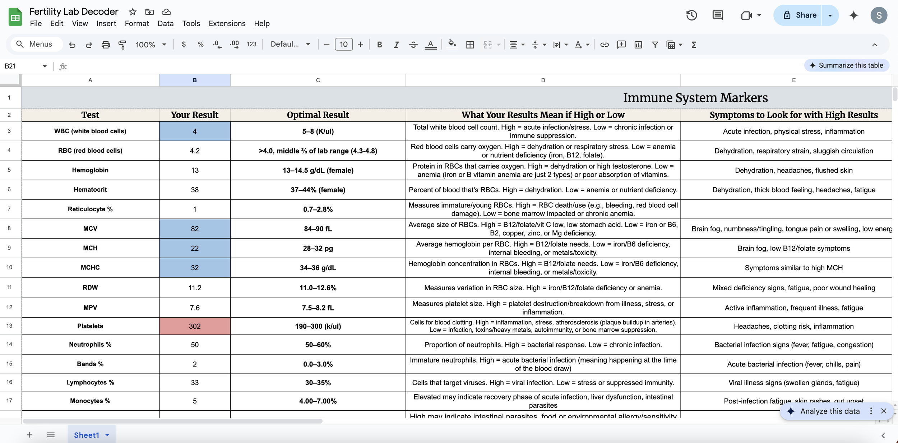This screenshot has width=898, height=443.
Task: Click the create filter icon
Action: [x=655, y=45]
